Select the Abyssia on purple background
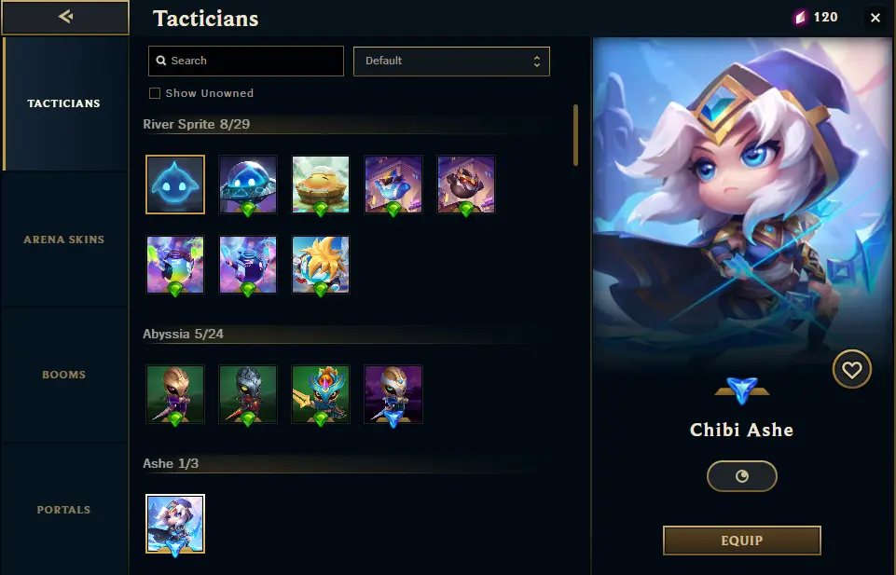The height and width of the screenshot is (575, 896). point(393,394)
